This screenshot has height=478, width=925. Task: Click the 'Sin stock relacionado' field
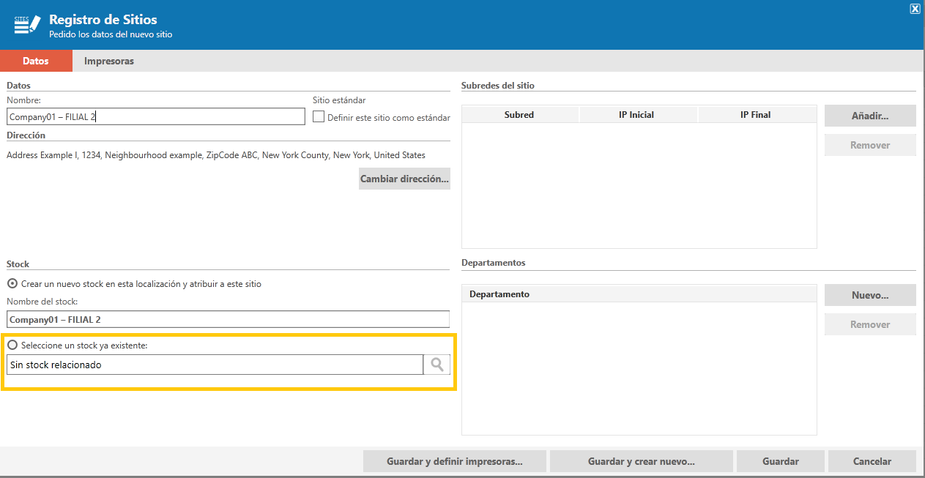(x=215, y=365)
